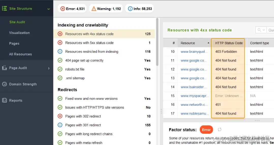Filter by Info: 58,253 badge
274x145 pixels.
[139, 9]
